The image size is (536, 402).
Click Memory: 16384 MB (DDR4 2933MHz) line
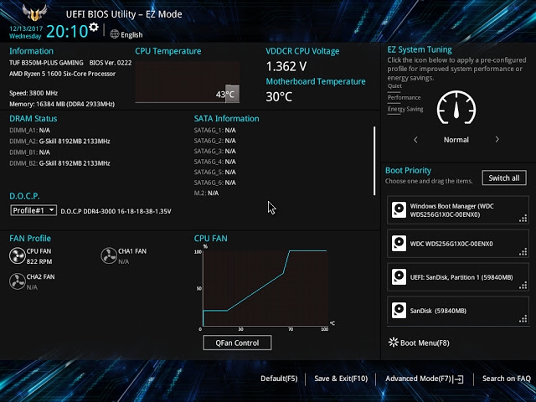click(62, 104)
